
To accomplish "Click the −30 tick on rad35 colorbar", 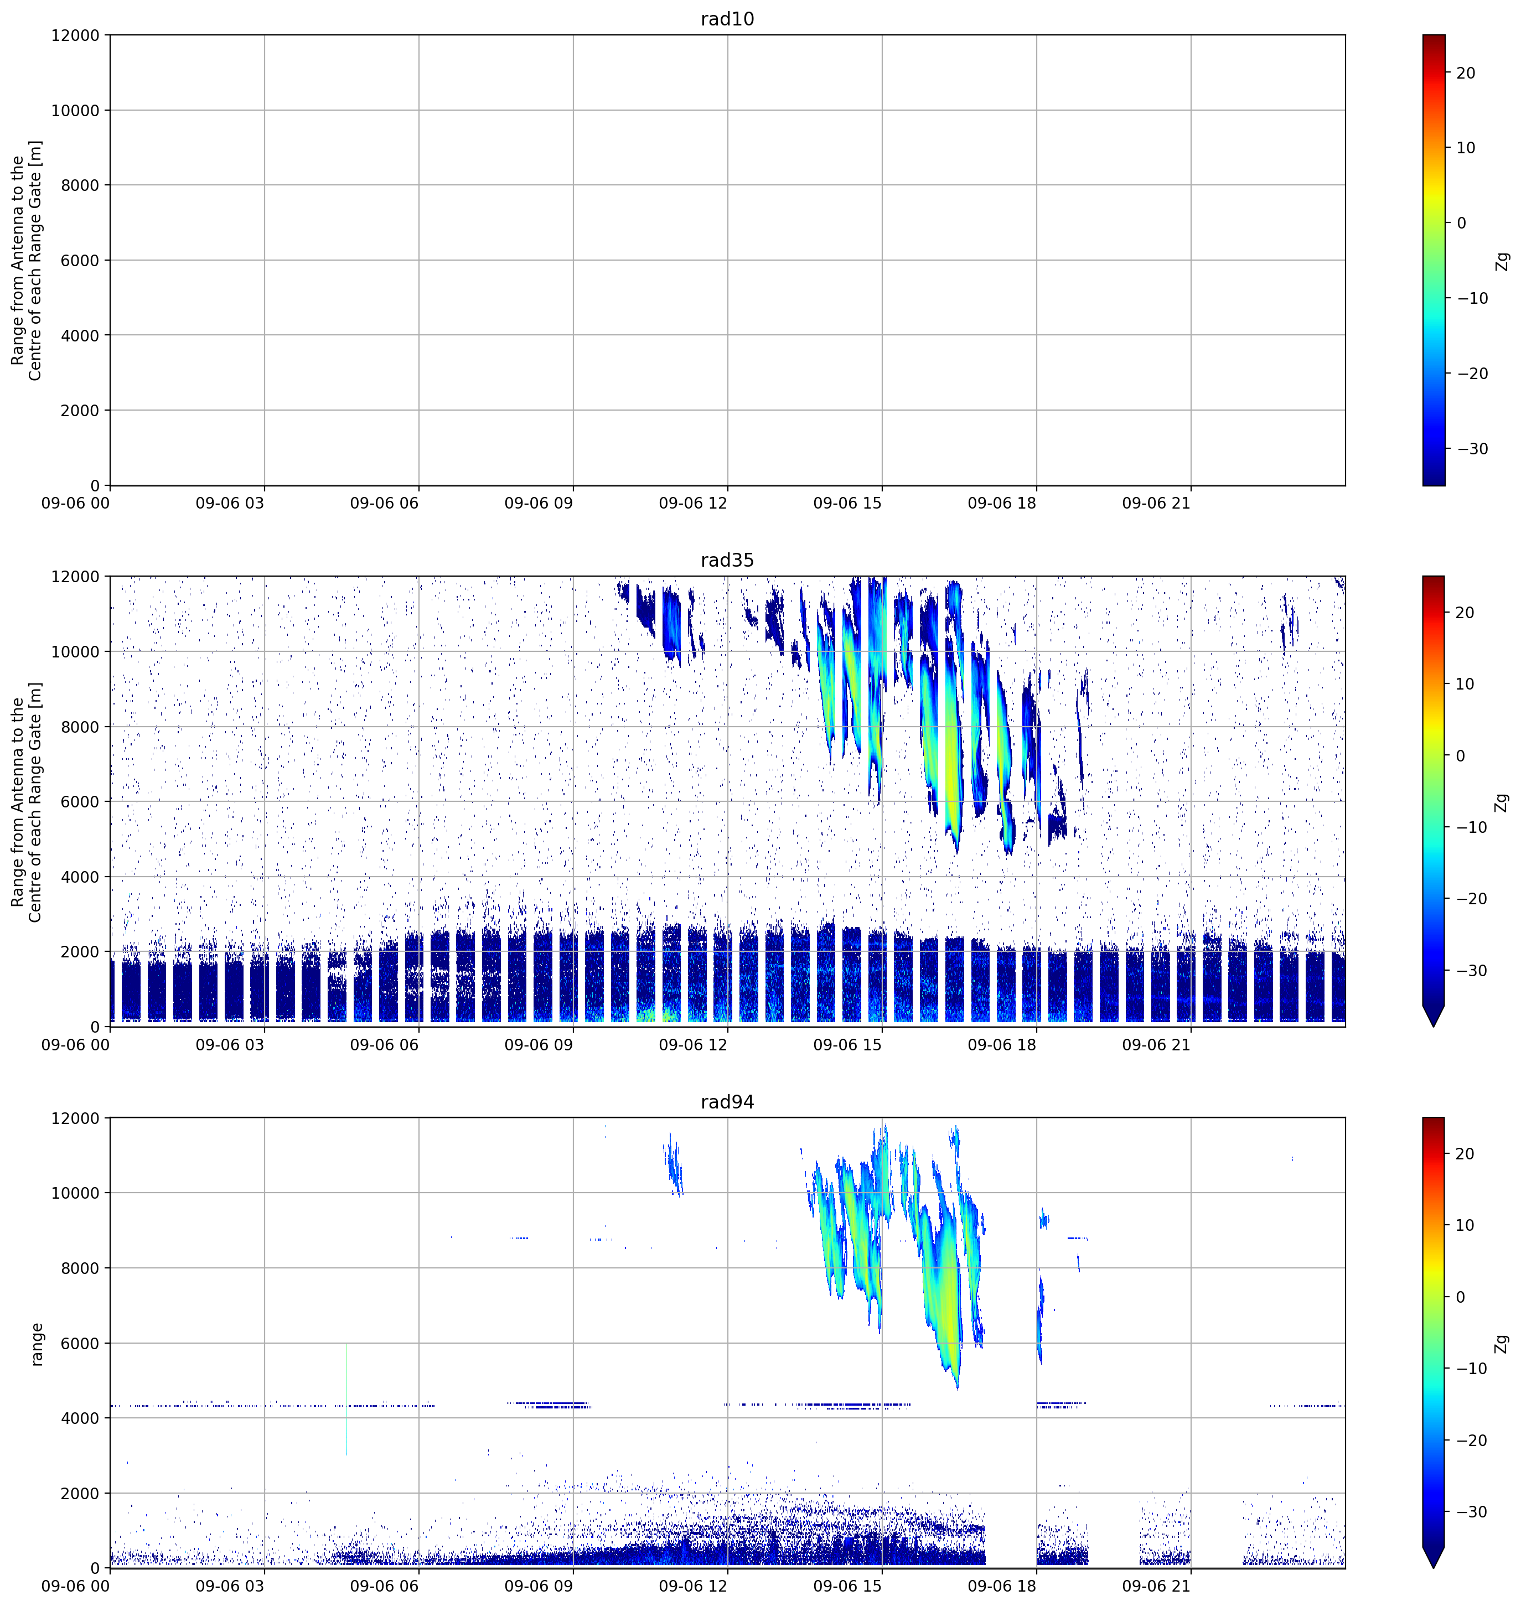I will (x=1472, y=971).
